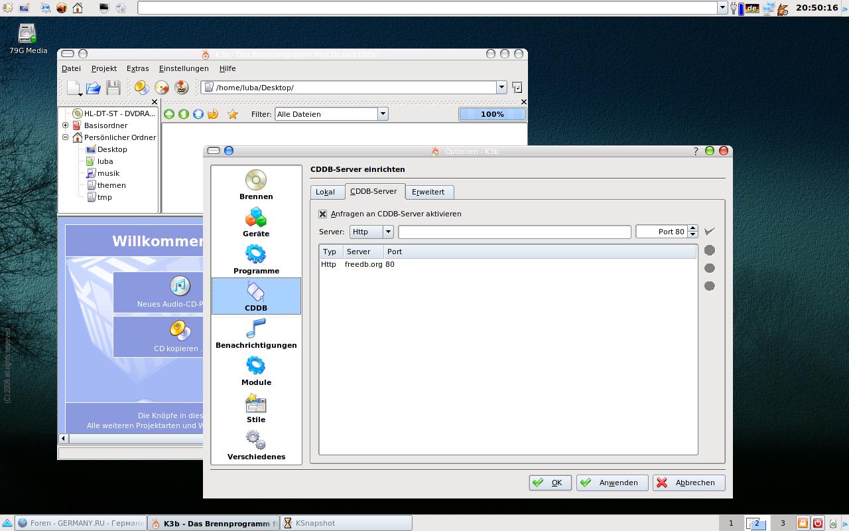Open the Benachrichtigungen settings section
849x531 pixels.
[x=256, y=334]
